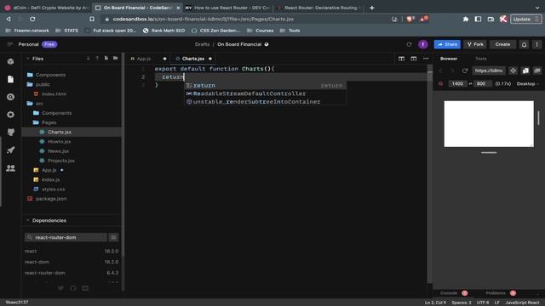Open the browser extensions puzzle icon
This screenshot has height=306, width=545.
point(466,19)
